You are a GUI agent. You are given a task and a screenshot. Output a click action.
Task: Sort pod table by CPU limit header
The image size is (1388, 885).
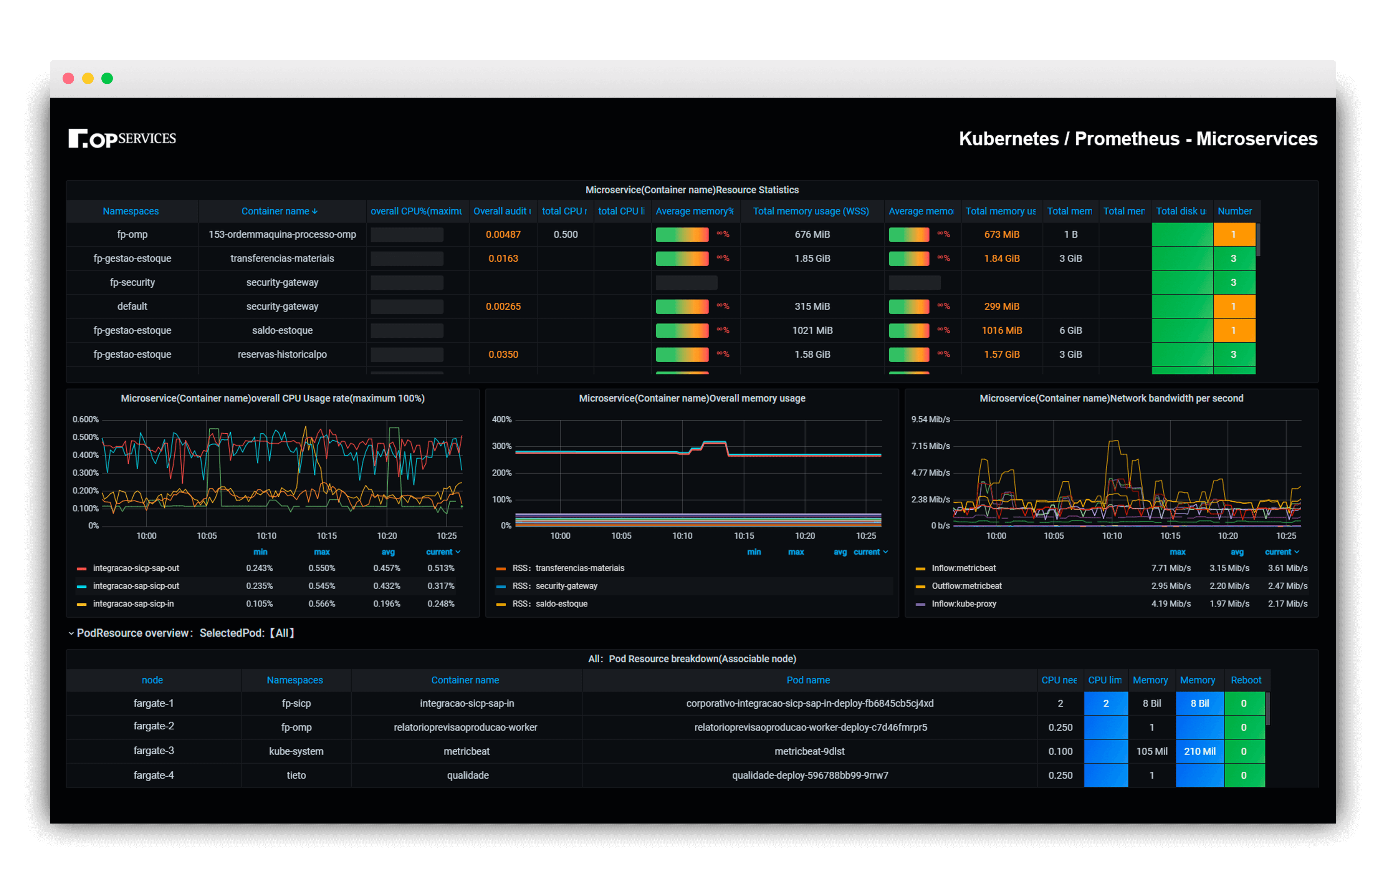pos(1105,680)
